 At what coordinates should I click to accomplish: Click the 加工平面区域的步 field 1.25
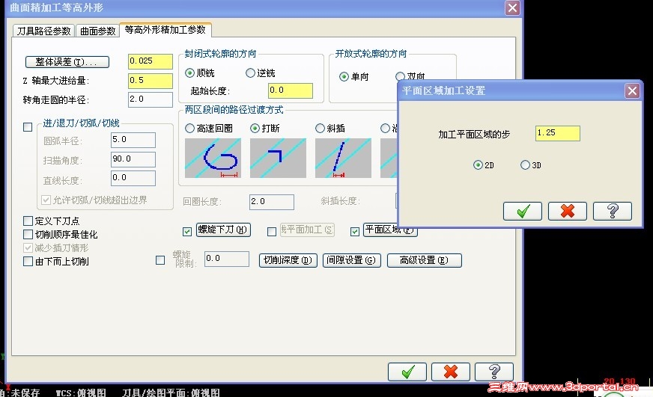tap(558, 133)
